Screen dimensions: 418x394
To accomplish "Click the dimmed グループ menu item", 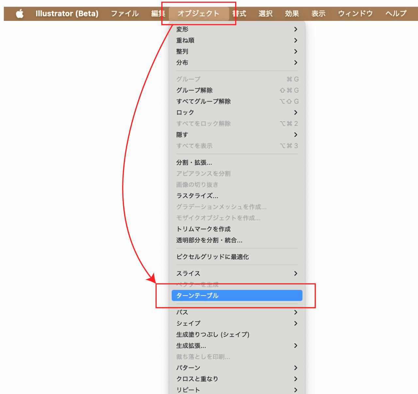I will (x=237, y=79).
